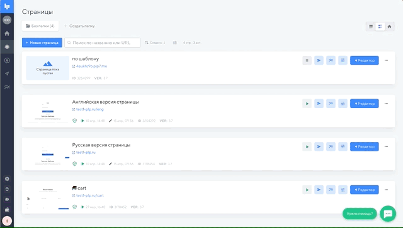Screen dimensions: 403x228
Task: Open the payments coin sidebar icon
Action: tap(7, 60)
